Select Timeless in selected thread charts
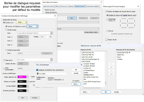 click(x=120, y=59)
